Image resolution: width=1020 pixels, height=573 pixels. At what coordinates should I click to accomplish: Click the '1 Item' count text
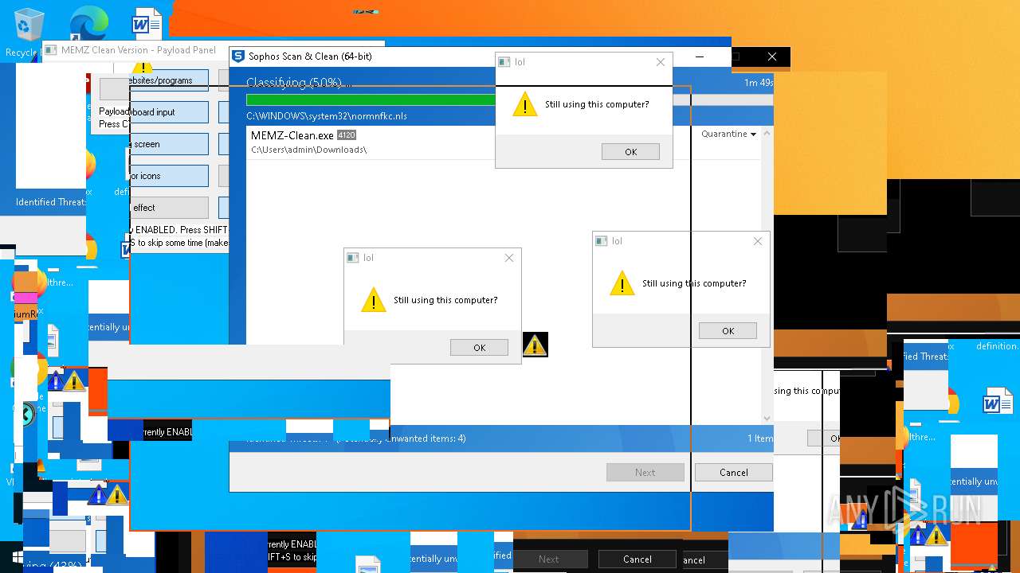[759, 439]
